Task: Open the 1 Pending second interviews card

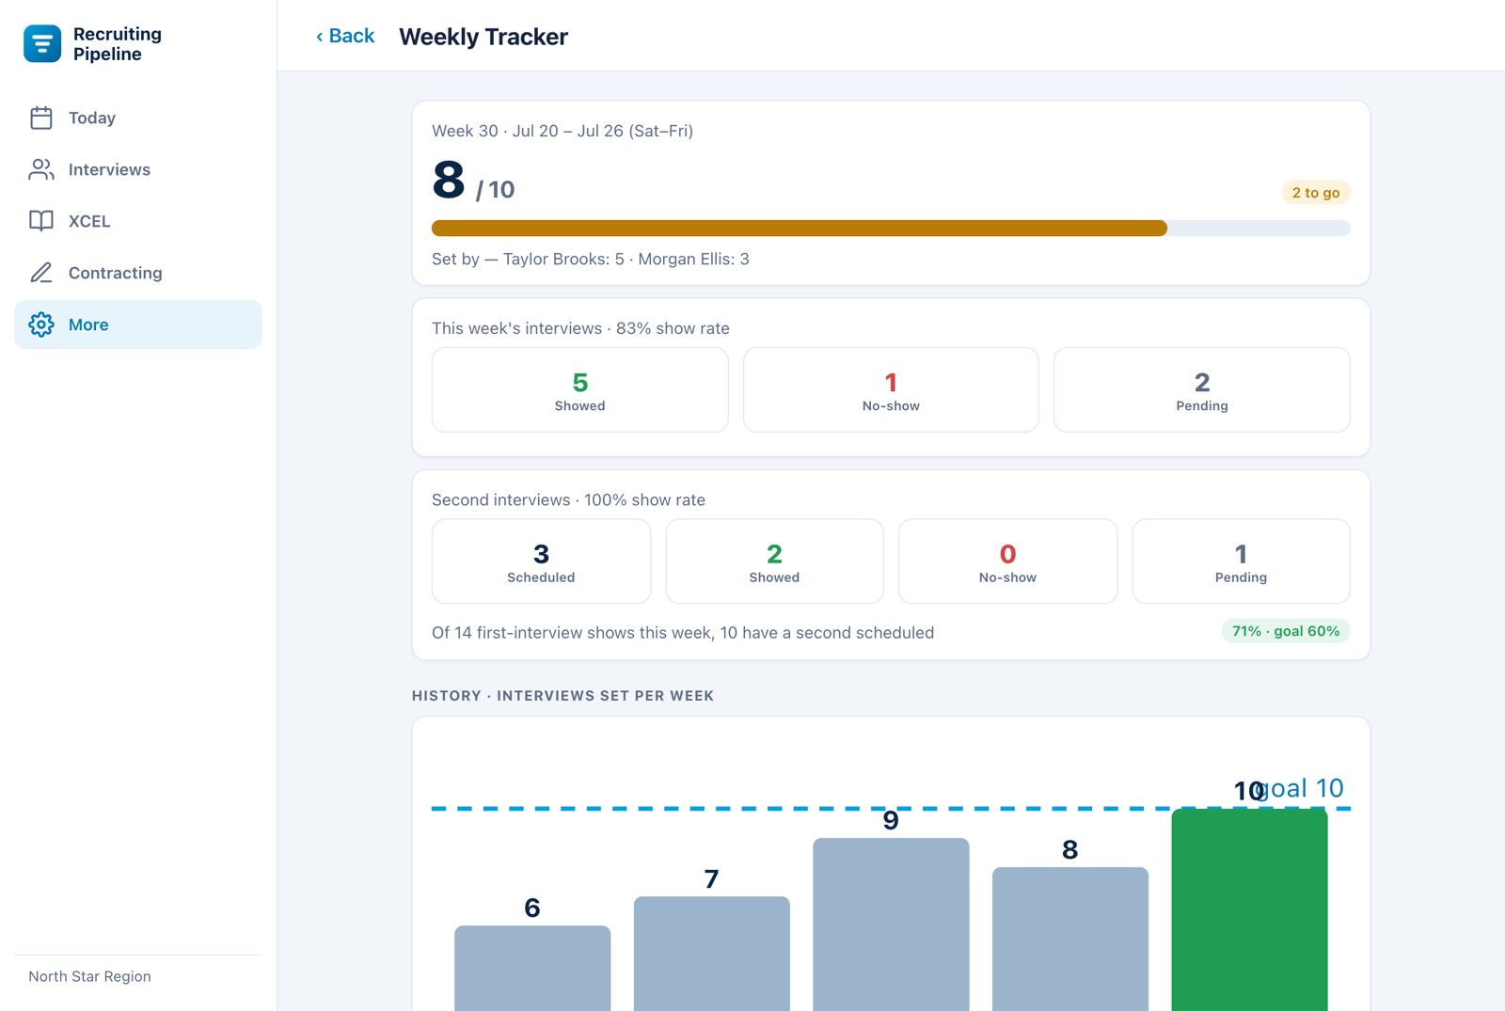Action: 1241,561
